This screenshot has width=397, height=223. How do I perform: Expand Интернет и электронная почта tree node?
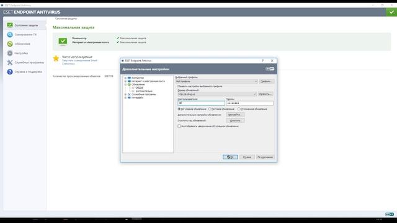(125, 81)
